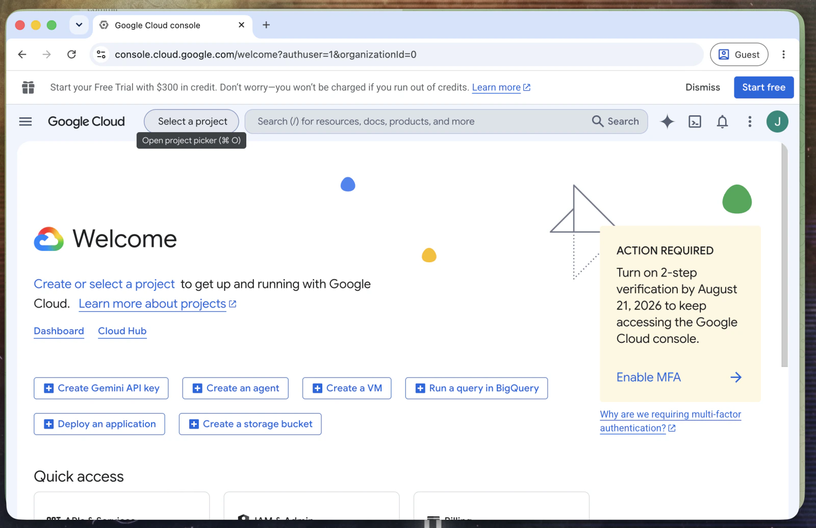Select the Google Cloud console browser tab
The image size is (816, 528).
point(172,25)
